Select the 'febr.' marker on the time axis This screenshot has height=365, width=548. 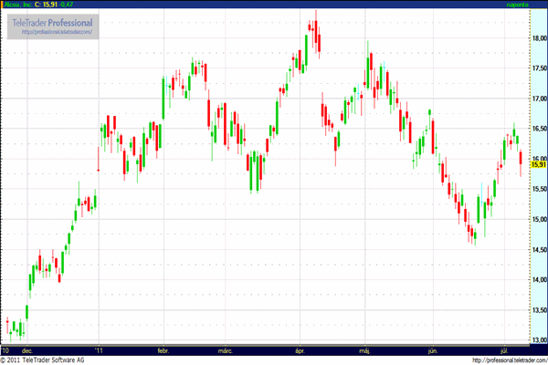pyautogui.click(x=165, y=349)
